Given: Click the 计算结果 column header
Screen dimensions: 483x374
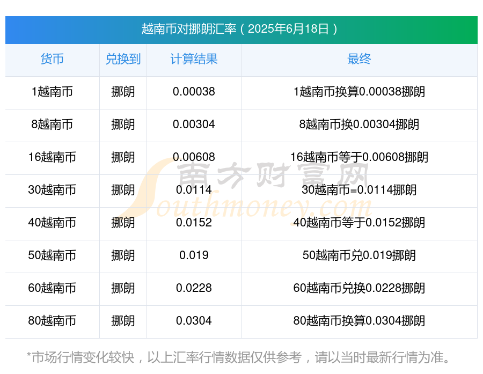Looking at the screenshot, I should point(194,59).
